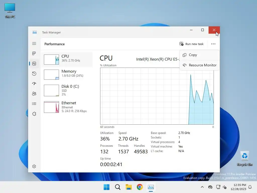Select the Disk 0 (C:) entry
The image size is (257, 193).
tap(67, 90)
